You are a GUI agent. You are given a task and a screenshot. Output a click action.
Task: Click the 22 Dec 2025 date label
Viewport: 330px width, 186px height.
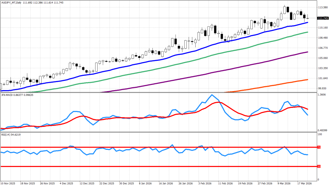coord(106,183)
